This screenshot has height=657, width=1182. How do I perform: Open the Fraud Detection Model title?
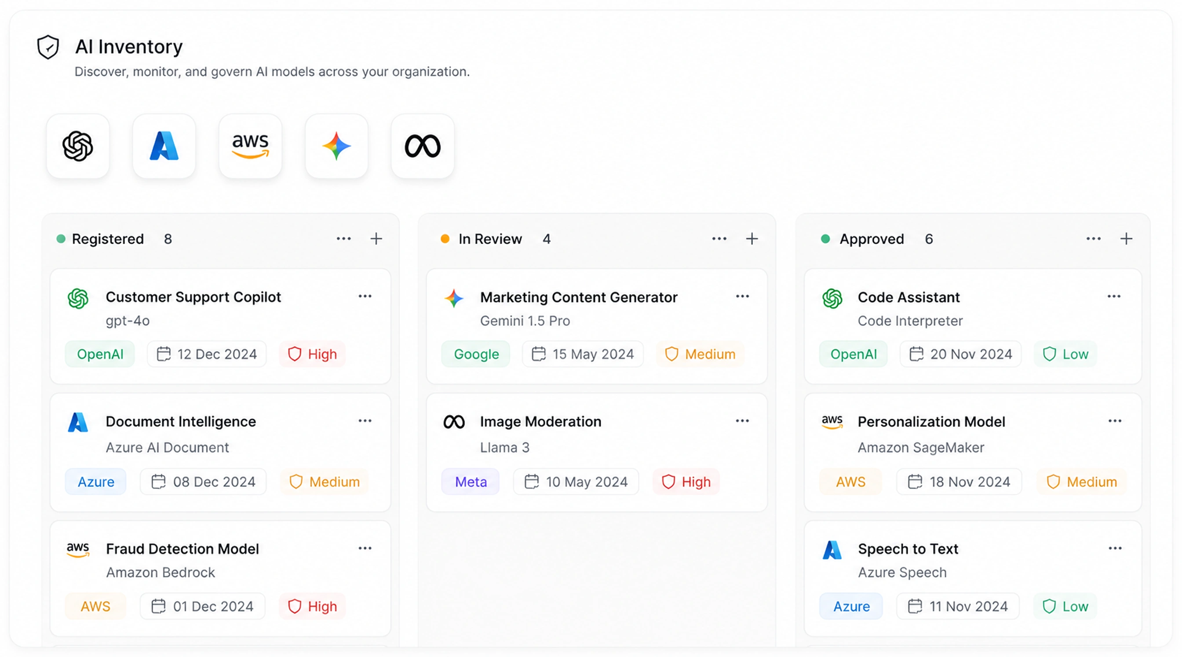182,549
